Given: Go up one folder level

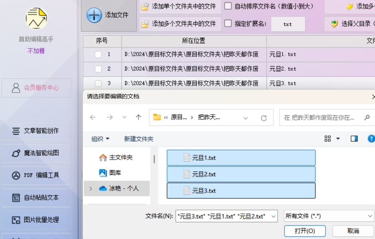Looking at the screenshot, I should [138, 117].
